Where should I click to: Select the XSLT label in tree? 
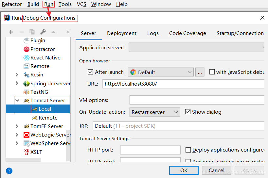[36, 152]
